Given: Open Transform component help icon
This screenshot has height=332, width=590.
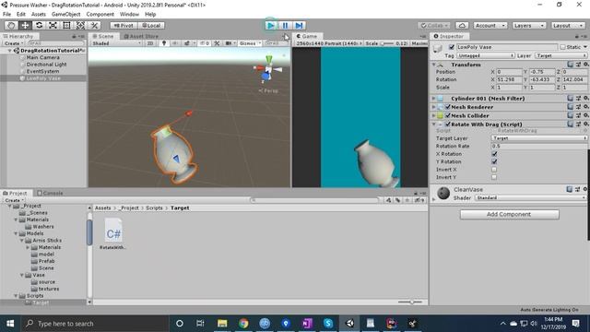Looking at the screenshot, I should click(x=571, y=65).
